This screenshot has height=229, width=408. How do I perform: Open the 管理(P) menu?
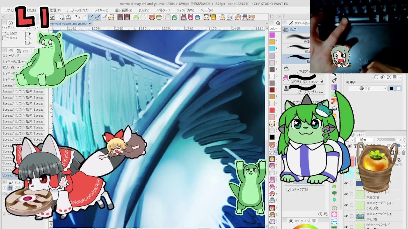(x=55, y=10)
